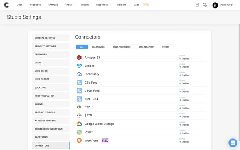
Task: Click the Beta badge beside Labs
Action: coord(146,5)
